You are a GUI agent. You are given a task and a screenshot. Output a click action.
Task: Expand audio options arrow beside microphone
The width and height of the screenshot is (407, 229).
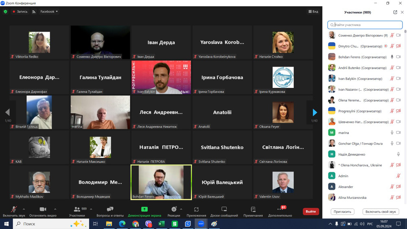click(x=24, y=209)
